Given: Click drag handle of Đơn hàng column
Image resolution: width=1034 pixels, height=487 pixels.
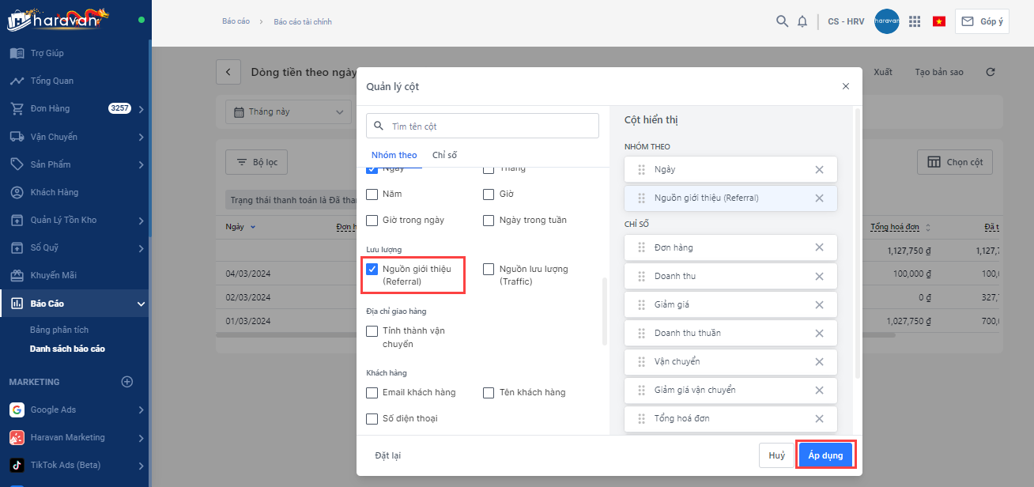Looking at the screenshot, I should [x=641, y=247].
